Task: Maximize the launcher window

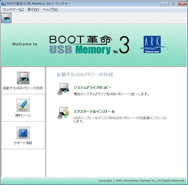Action: click(173, 4)
